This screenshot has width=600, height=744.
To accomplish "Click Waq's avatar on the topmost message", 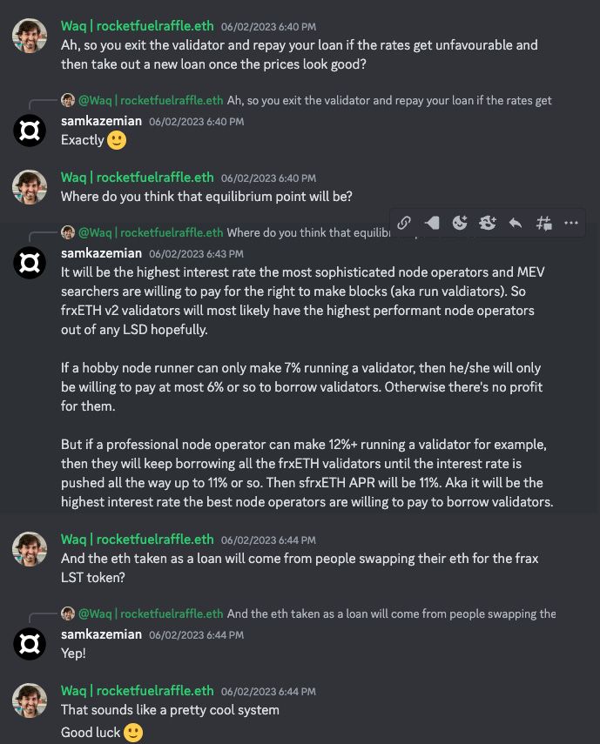I will point(30,36).
